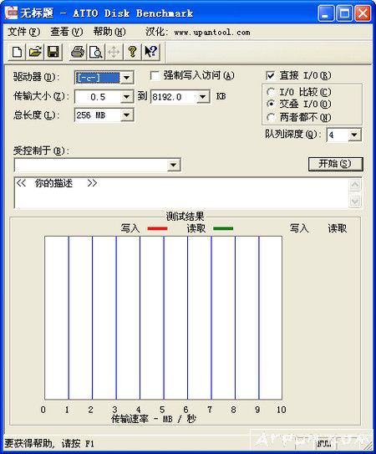376x454 pixels.
Task: Click the yellow question mark About icon
Action: (x=132, y=52)
